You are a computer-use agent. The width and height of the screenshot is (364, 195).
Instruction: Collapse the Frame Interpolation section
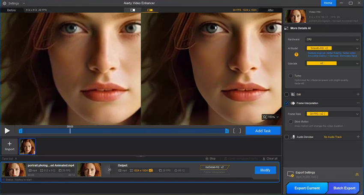tap(358, 103)
